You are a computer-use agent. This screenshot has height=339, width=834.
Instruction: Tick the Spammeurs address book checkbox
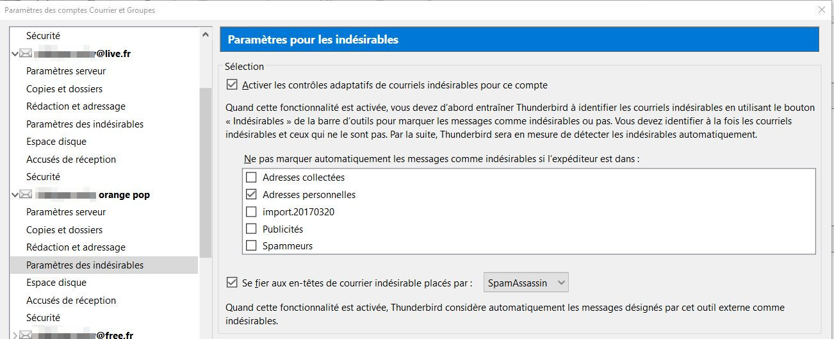point(251,246)
